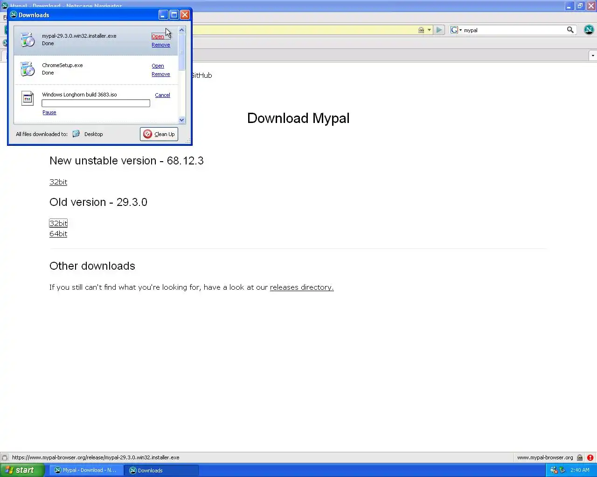Viewport: 597px width, 477px height.
Task: Click the mypal installer file icon
Action: click(x=28, y=40)
